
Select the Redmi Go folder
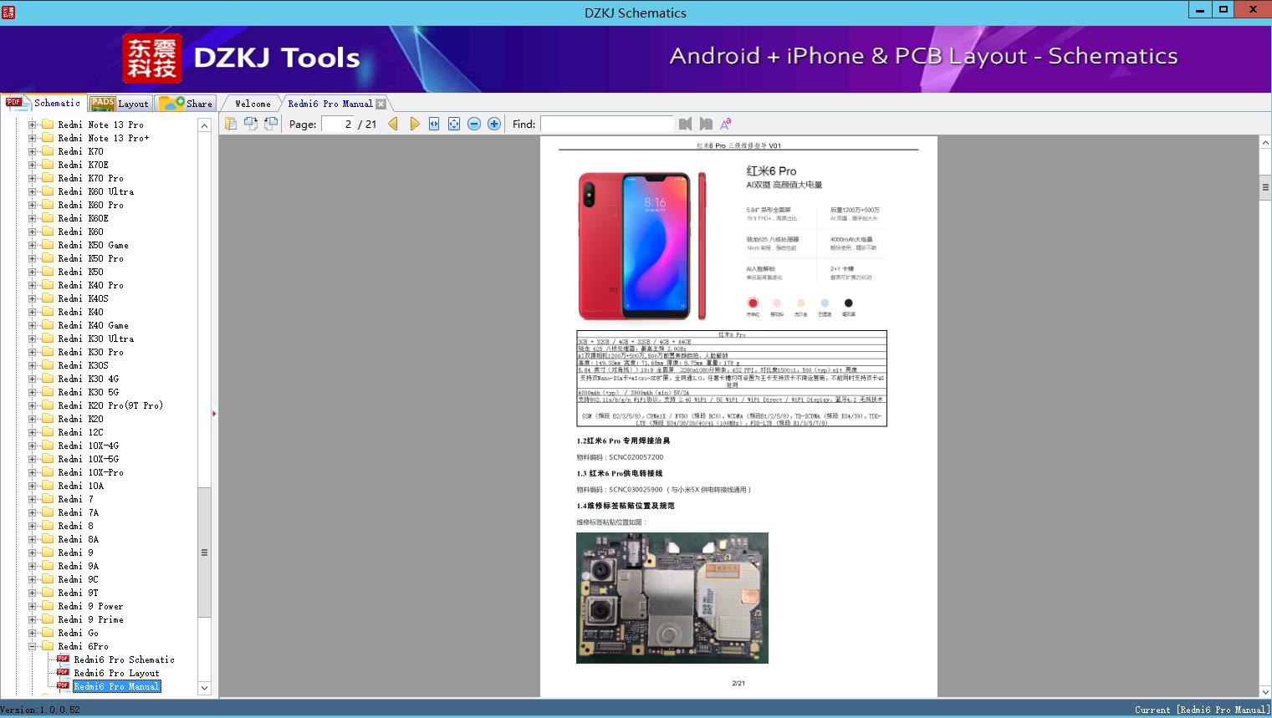click(78, 633)
